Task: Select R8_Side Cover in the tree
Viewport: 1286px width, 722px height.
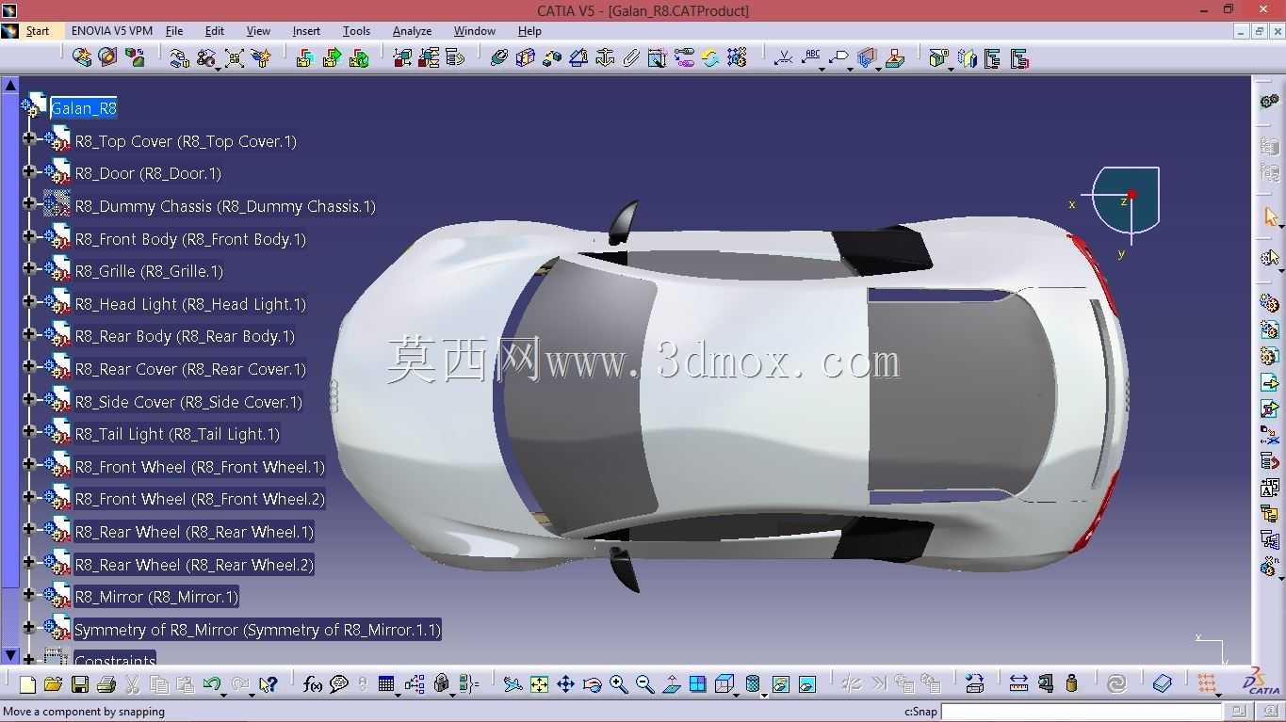Action: click(x=188, y=402)
